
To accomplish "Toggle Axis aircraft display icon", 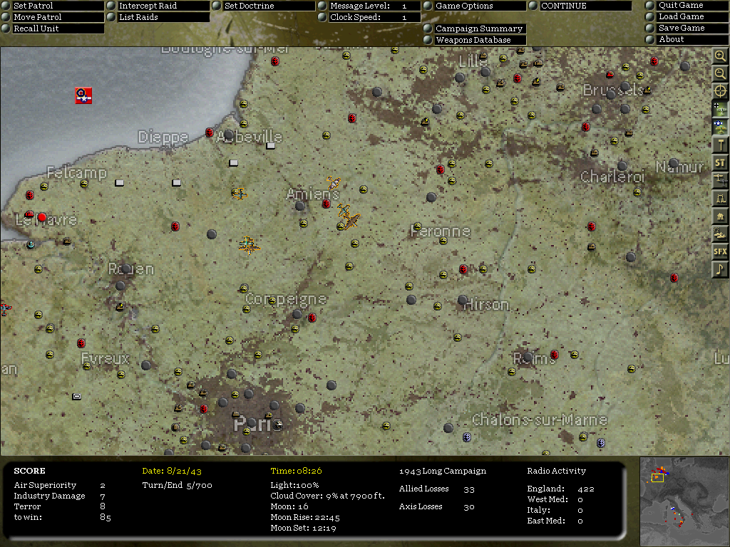I will pos(720,109).
